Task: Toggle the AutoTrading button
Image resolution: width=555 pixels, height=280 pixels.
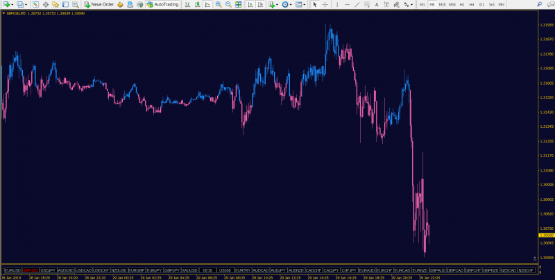Action: (x=162, y=5)
